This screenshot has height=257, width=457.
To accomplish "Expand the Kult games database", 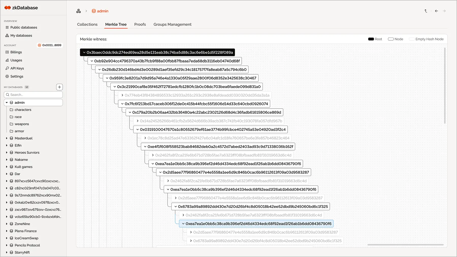I will [x=7, y=167].
